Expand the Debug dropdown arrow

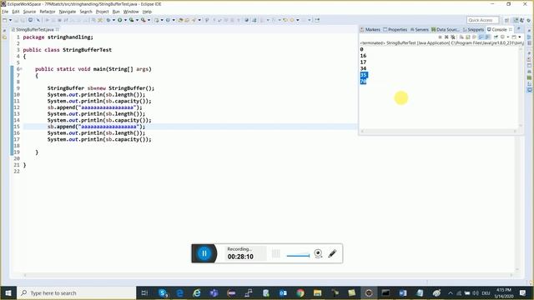[x=113, y=20]
